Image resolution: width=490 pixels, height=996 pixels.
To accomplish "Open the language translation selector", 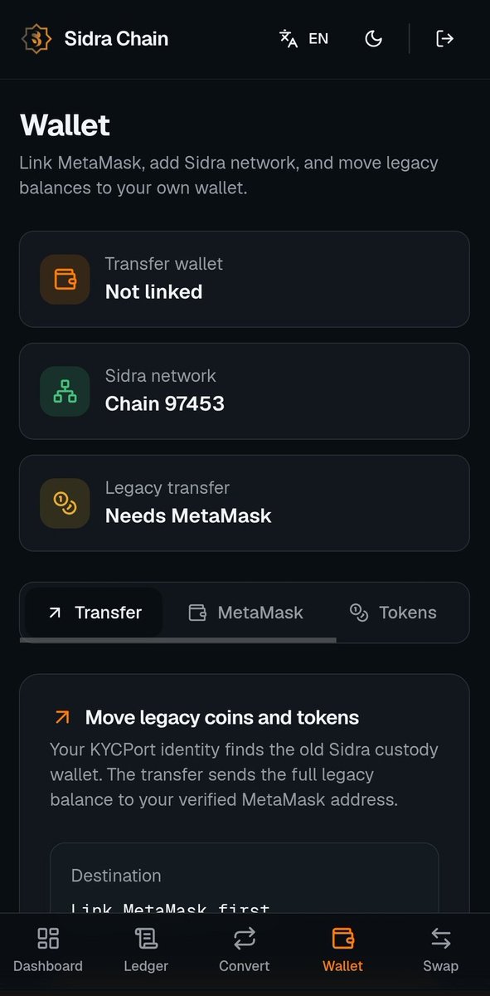I will 304,38.
